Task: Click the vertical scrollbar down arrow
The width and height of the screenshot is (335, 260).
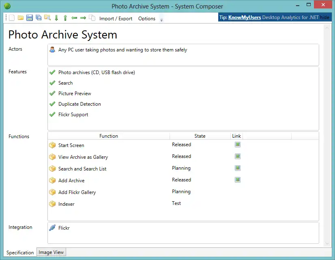Action: point(328,243)
